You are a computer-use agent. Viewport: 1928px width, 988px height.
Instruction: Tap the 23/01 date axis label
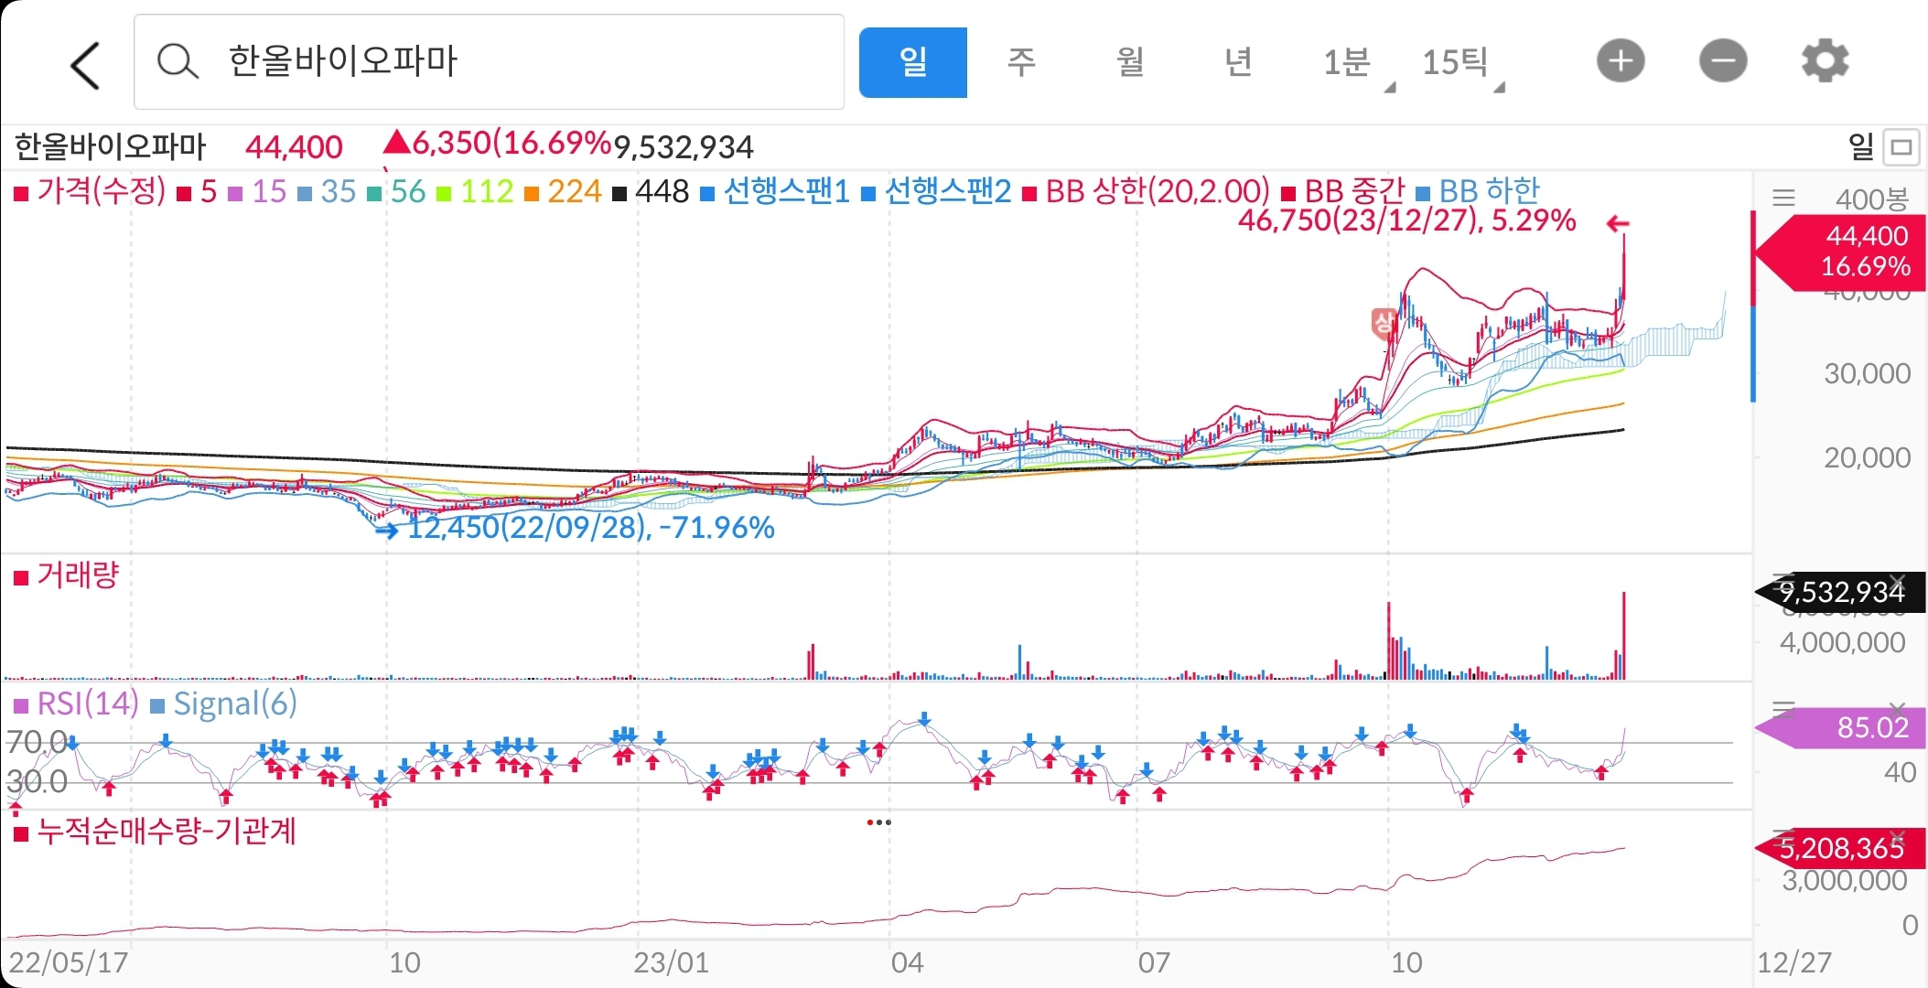pyautogui.click(x=671, y=962)
